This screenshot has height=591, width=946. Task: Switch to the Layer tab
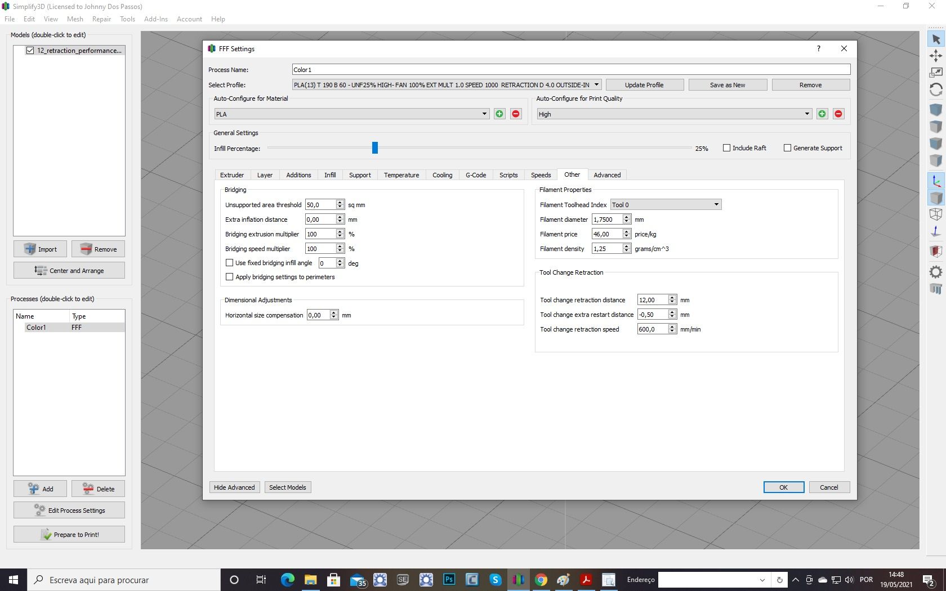click(x=265, y=175)
